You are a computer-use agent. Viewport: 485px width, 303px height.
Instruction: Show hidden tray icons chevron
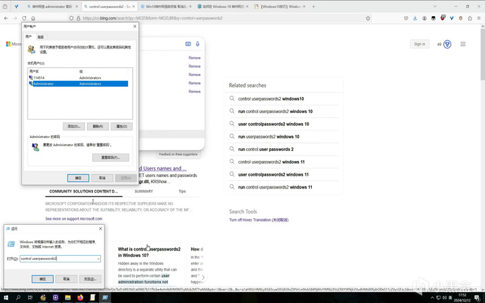(x=432, y=298)
